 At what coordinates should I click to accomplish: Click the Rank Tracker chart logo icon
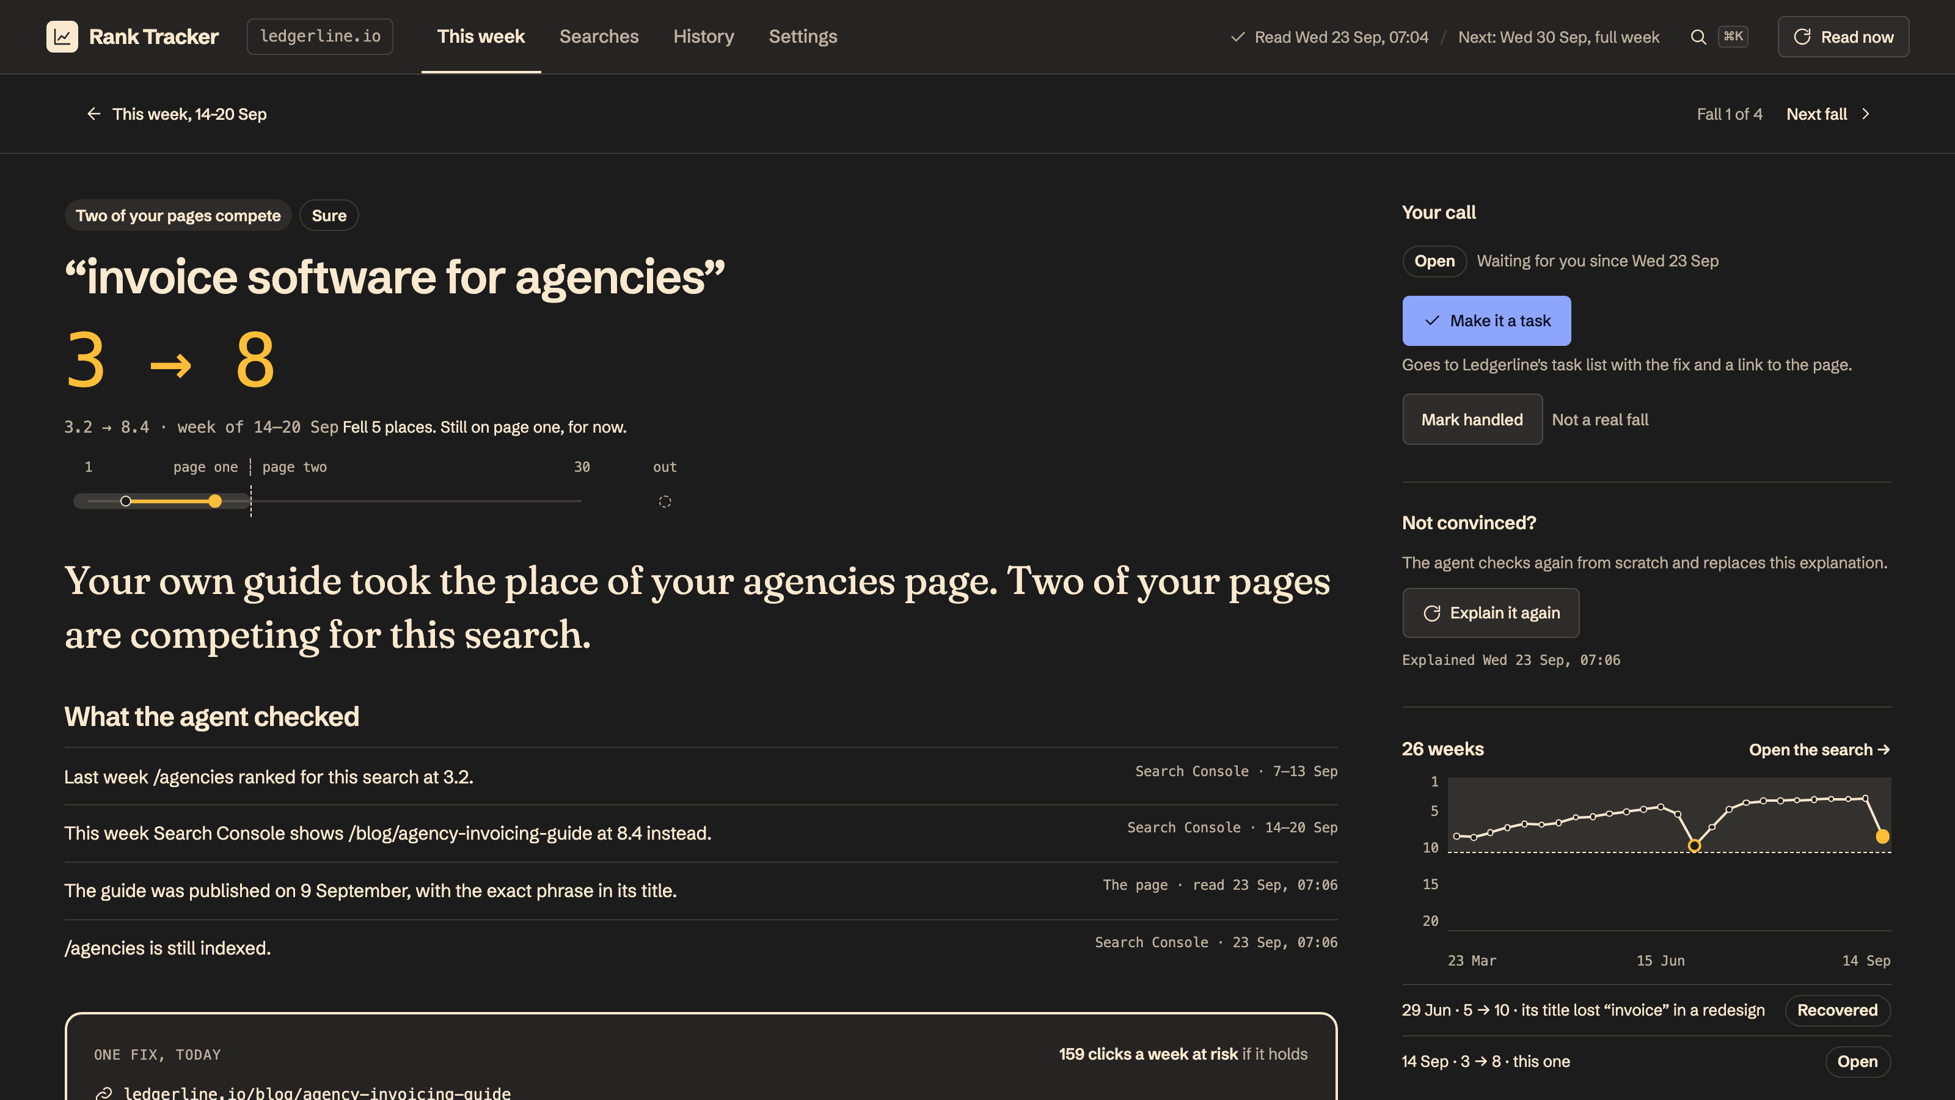click(62, 37)
